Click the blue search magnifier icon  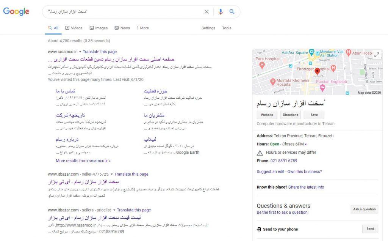(232, 12)
